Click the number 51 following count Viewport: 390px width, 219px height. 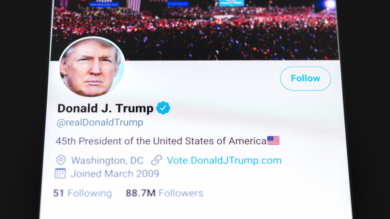59,193
